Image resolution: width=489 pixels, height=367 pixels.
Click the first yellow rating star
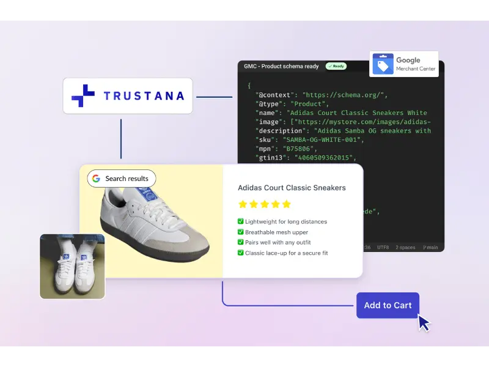243,204
